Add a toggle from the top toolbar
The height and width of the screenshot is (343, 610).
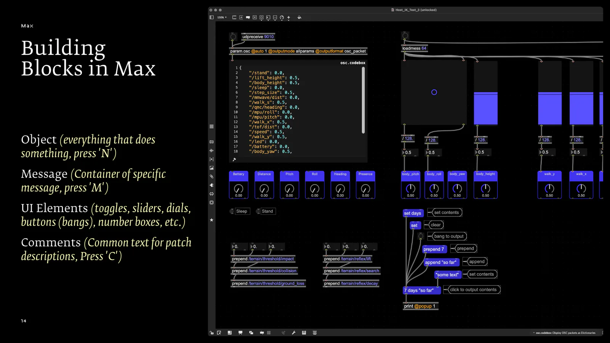255,18
